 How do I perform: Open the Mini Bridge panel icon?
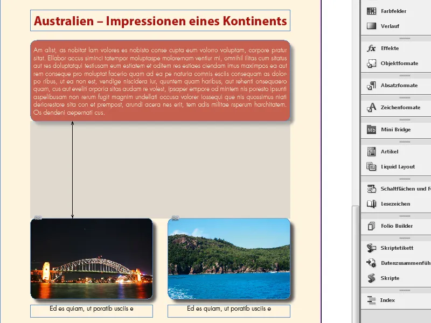pos(371,129)
